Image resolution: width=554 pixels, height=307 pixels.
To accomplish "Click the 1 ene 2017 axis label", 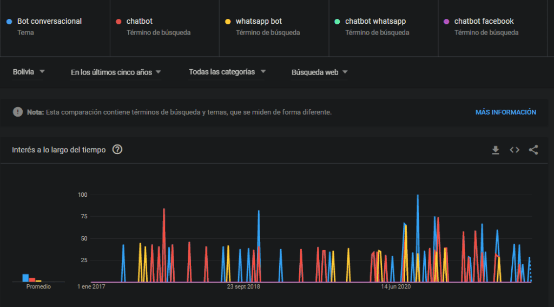I will pyautogui.click(x=91, y=286).
